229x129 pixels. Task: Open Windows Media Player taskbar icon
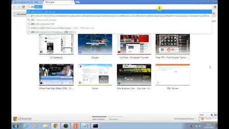pos(35,126)
